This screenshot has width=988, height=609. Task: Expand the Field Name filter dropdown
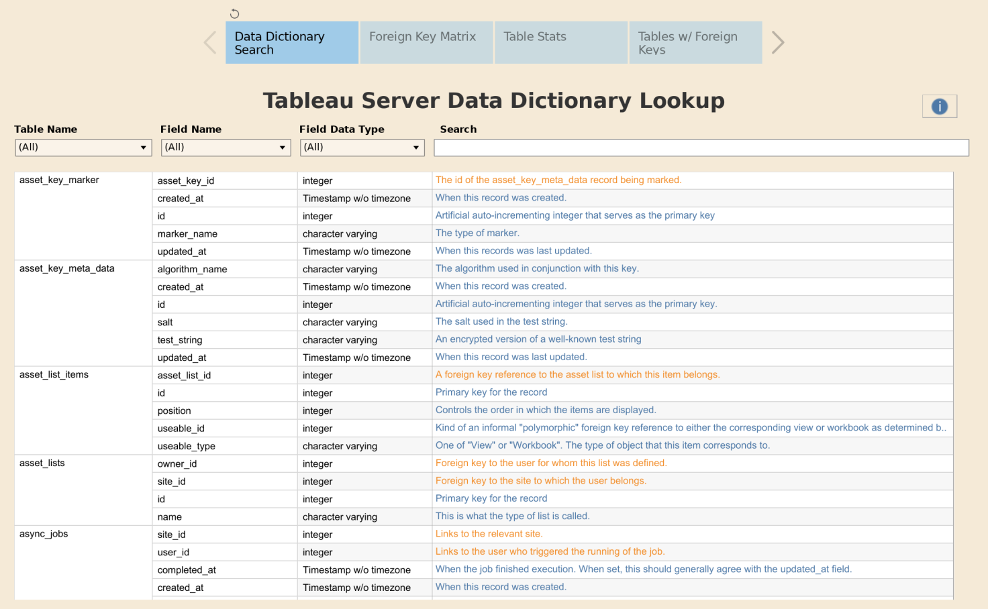tap(226, 148)
